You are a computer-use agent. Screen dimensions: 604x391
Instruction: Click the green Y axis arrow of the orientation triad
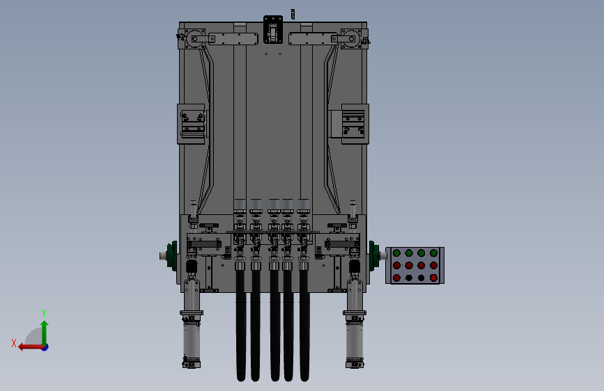click(x=45, y=333)
